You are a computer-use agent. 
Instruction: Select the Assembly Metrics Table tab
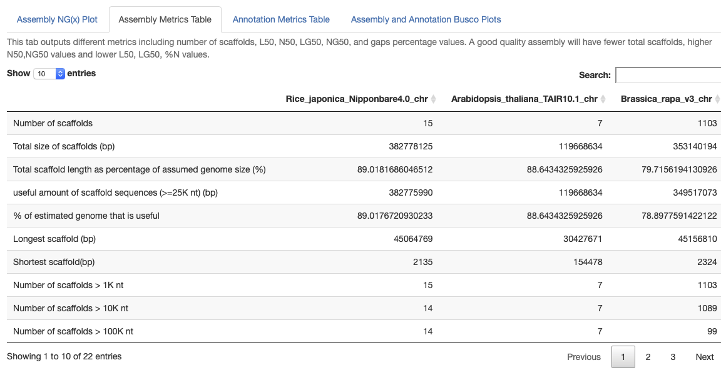click(165, 19)
